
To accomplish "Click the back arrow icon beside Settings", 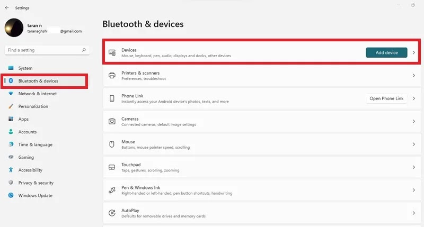I will click(7, 8).
